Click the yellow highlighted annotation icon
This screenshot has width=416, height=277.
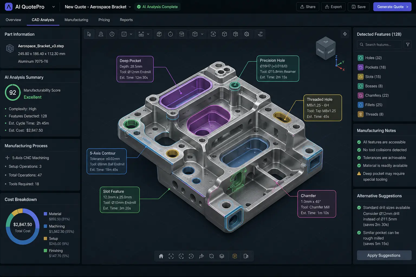[235, 256]
